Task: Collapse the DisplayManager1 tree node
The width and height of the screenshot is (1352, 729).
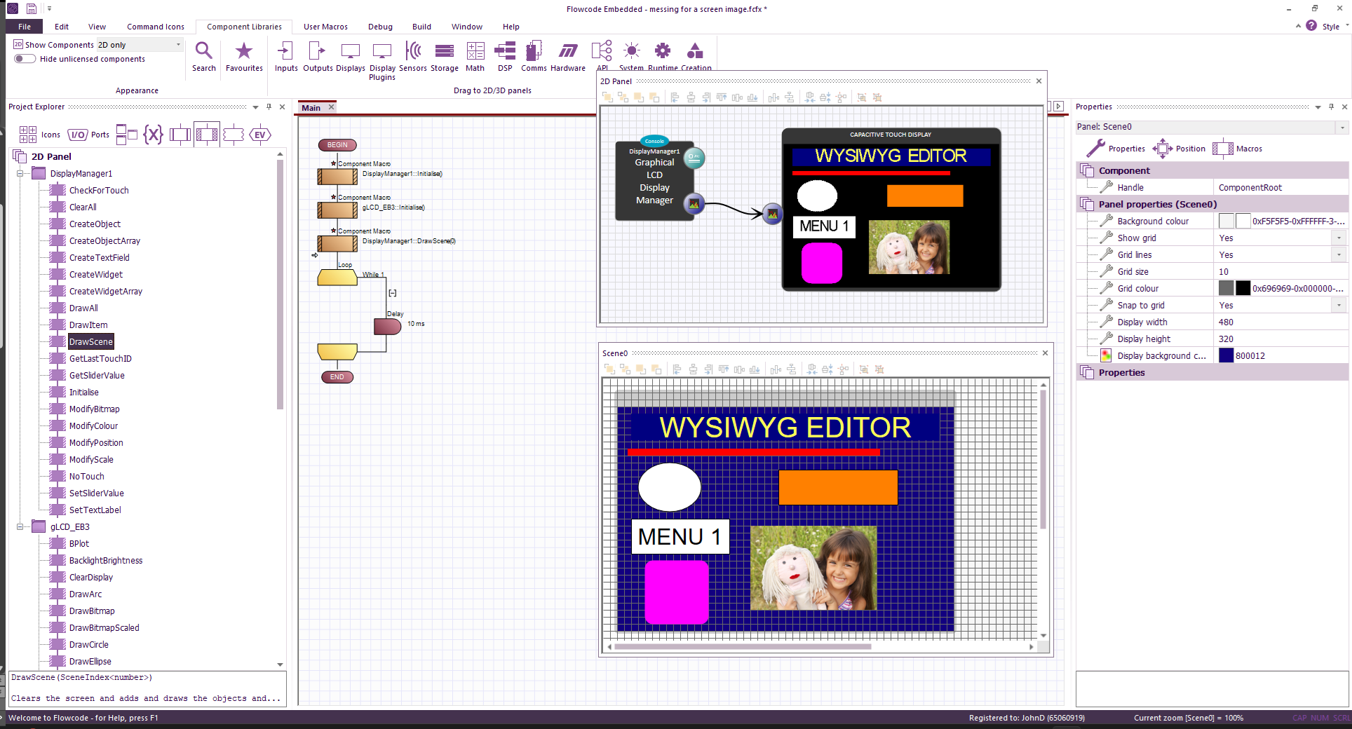Action: pos(20,174)
